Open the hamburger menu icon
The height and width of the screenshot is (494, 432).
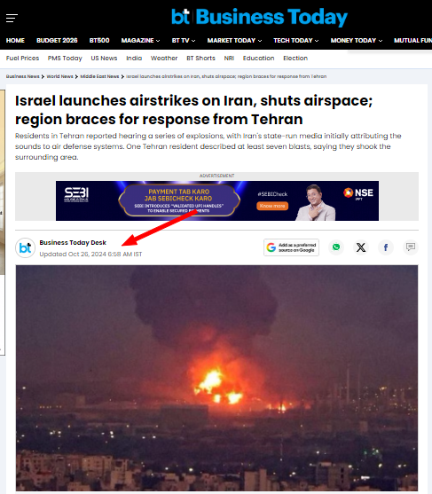click(x=12, y=19)
